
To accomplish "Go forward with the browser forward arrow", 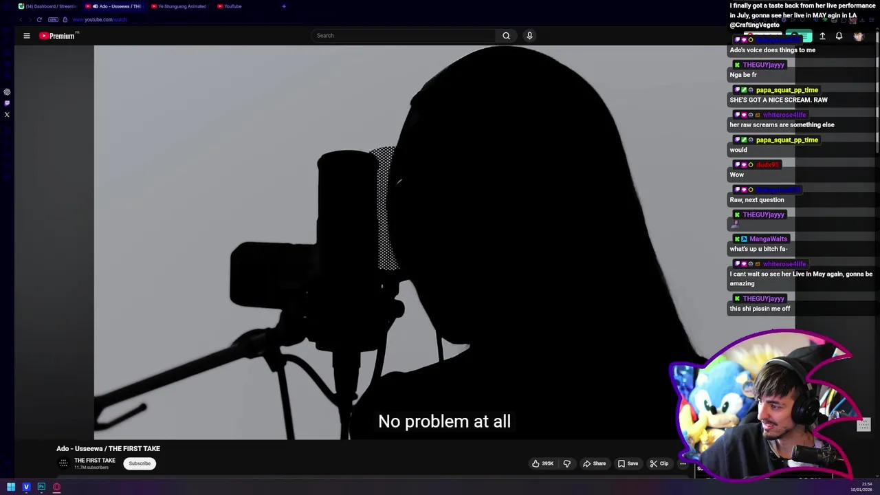I will click(29, 19).
